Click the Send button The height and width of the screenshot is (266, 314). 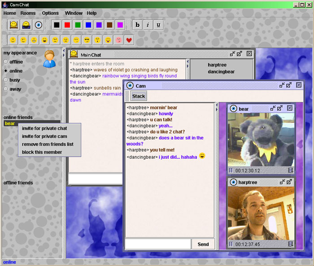click(203, 244)
